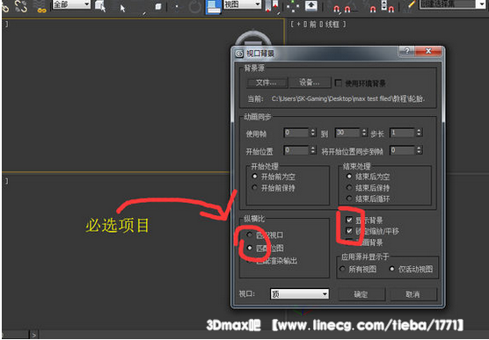Screen dimensions: 489x340
Task: Select the 匹配位图 aspect ratio radio
Action: coord(250,248)
